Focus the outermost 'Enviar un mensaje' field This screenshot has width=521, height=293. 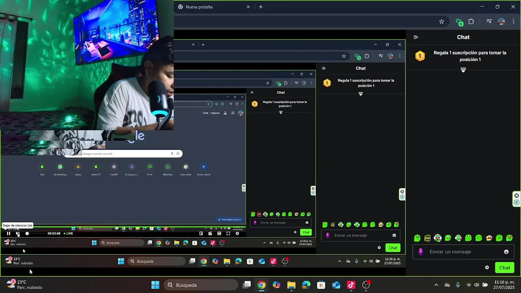(463, 252)
